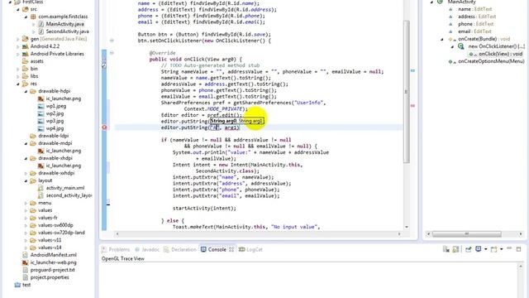Collapse the src folder in Package Explorer
This screenshot has height=298, width=529.
[x=18, y=9]
